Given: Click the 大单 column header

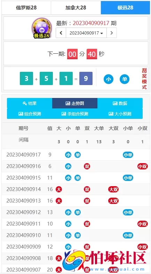Looking at the screenshot, I should (x=99, y=128).
